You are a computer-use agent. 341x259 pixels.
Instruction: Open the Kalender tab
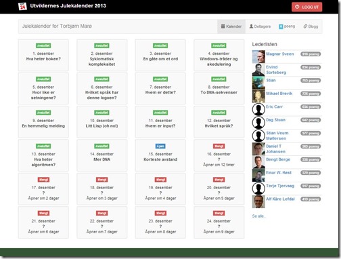pos(231,26)
